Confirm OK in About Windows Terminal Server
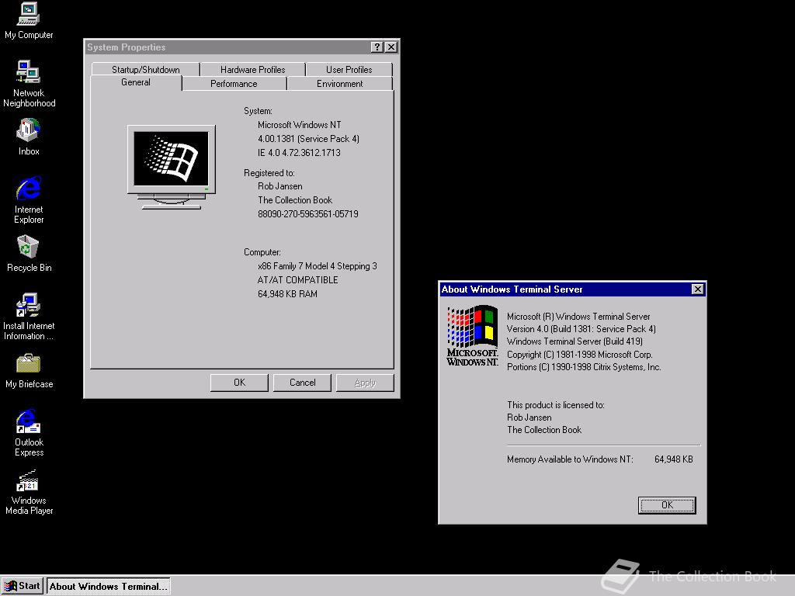The height and width of the screenshot is (596, 795). (667, 504)
